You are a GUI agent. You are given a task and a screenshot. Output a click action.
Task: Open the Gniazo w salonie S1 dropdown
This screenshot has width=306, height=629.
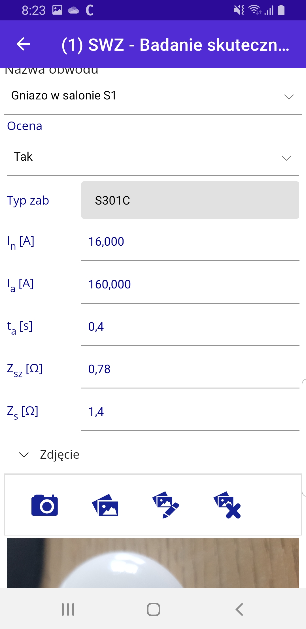153,96
